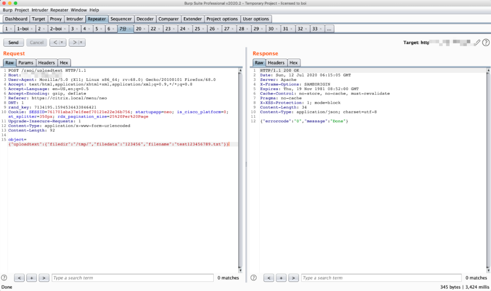Close Repeater sub-tab 1-boi
Image resolution: width=491 pixels, height=291 pixels.
point(32,29)
